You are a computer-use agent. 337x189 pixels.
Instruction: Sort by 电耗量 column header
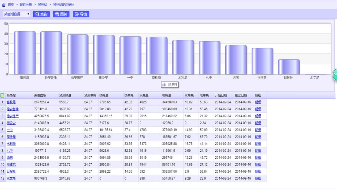[167, 95]
